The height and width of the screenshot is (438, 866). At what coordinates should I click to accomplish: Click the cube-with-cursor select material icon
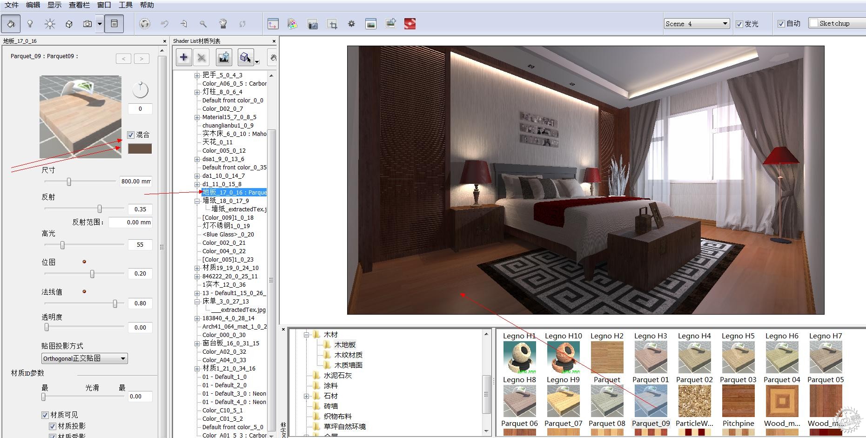(x=246, y=57)
